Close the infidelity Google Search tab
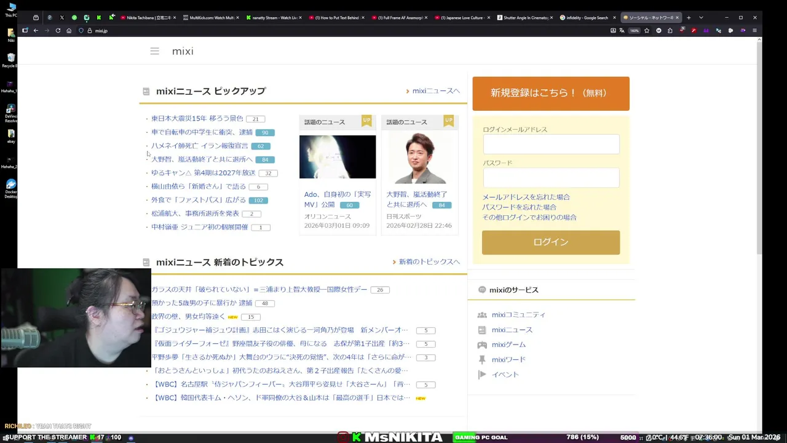The width and height of the screenshot is (787, 443). click(x=614, y=17)
